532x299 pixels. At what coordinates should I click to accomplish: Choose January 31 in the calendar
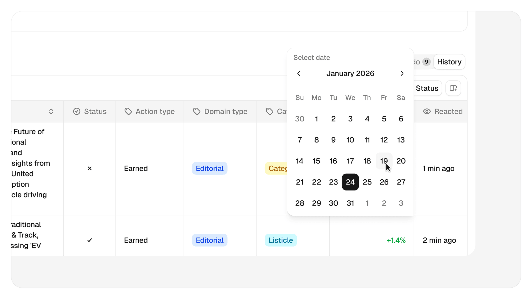(x=350, y=203)
